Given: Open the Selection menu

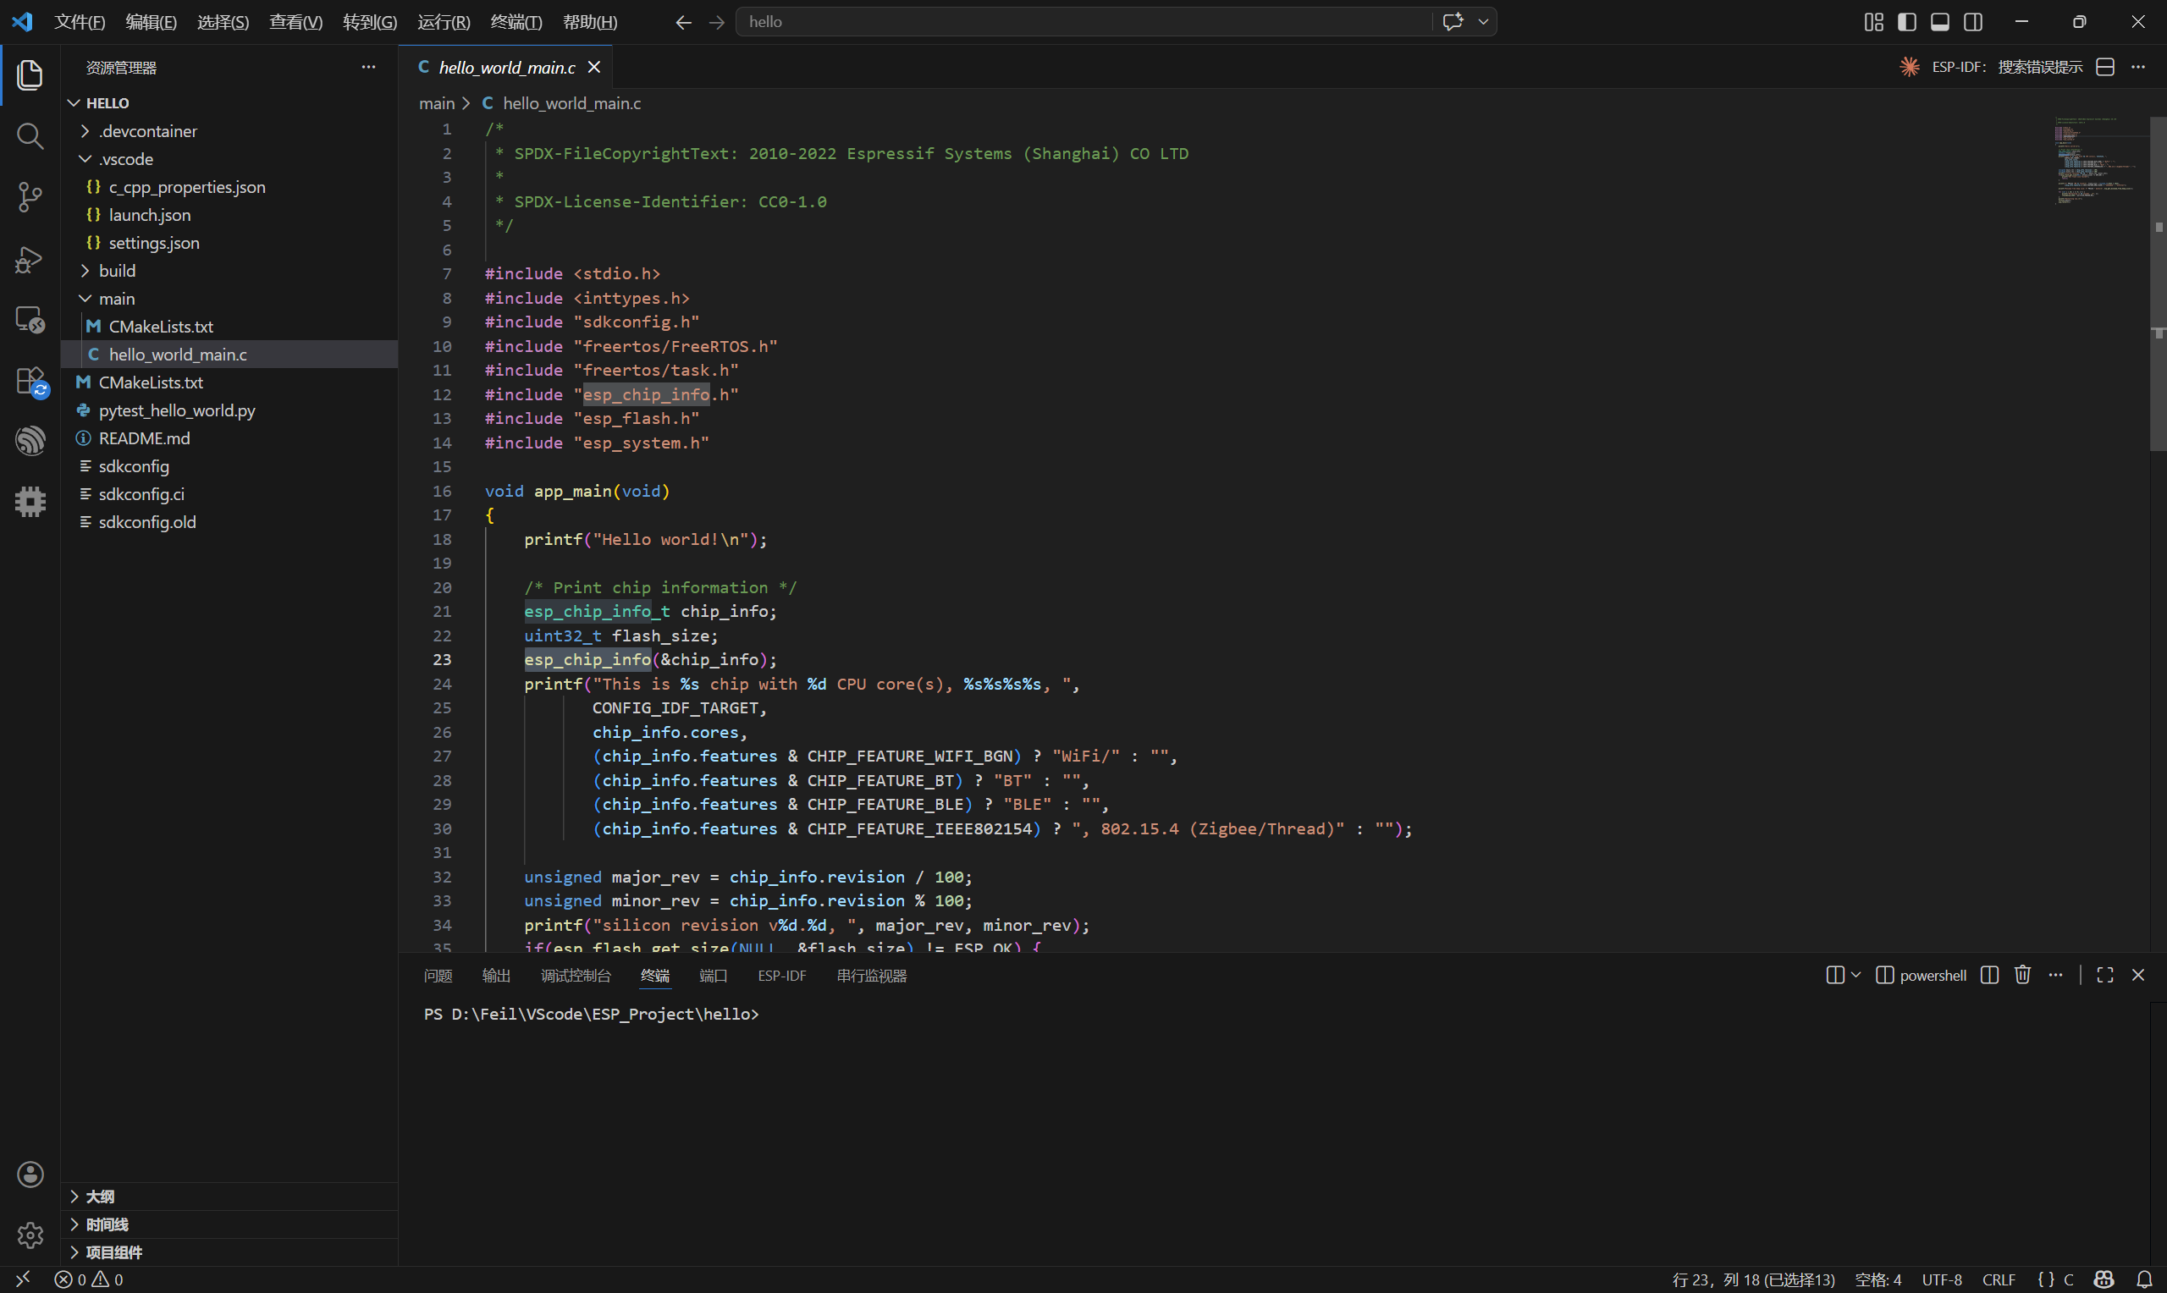Looking at the screenshot, I should point(223,22).
